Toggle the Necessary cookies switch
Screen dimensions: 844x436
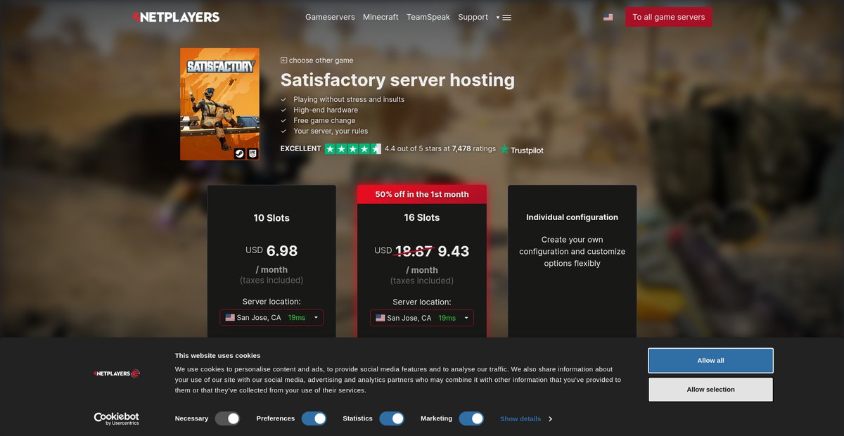coord(228,418)
